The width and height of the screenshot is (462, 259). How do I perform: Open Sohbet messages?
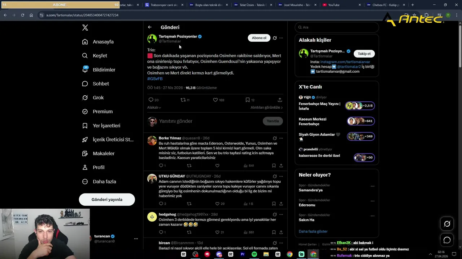pos(95,84)
